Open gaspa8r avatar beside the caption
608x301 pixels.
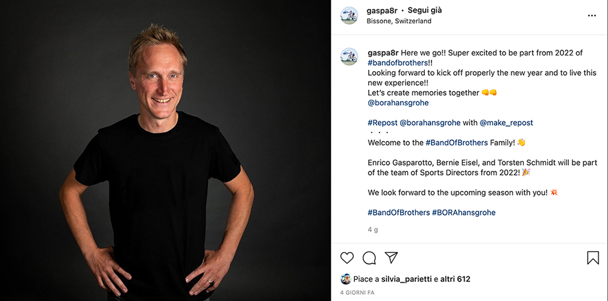[x=349, y=57]
